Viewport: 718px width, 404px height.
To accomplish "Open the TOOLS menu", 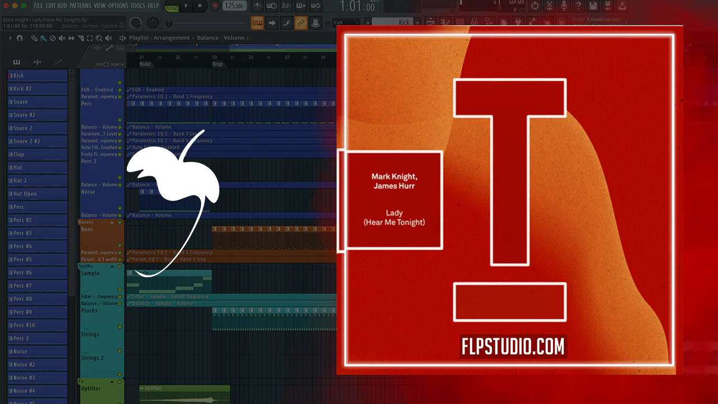I will coord(138,6).
